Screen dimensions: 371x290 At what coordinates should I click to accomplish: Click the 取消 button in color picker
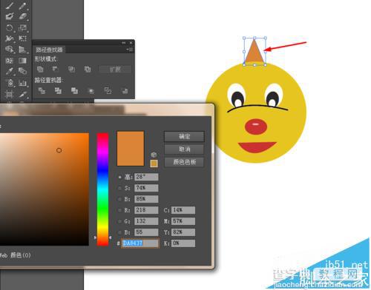[x=184, y=149]
